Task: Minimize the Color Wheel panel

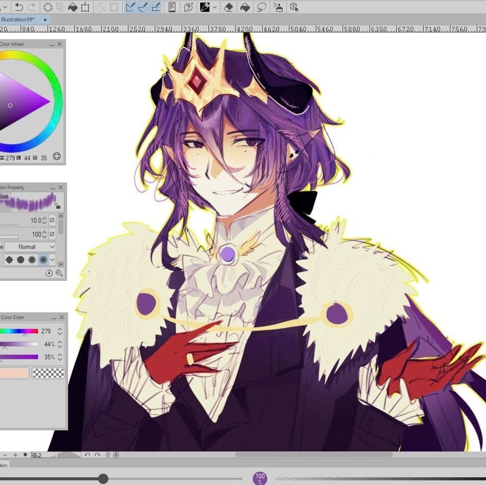Action: (x=52, y=45)
